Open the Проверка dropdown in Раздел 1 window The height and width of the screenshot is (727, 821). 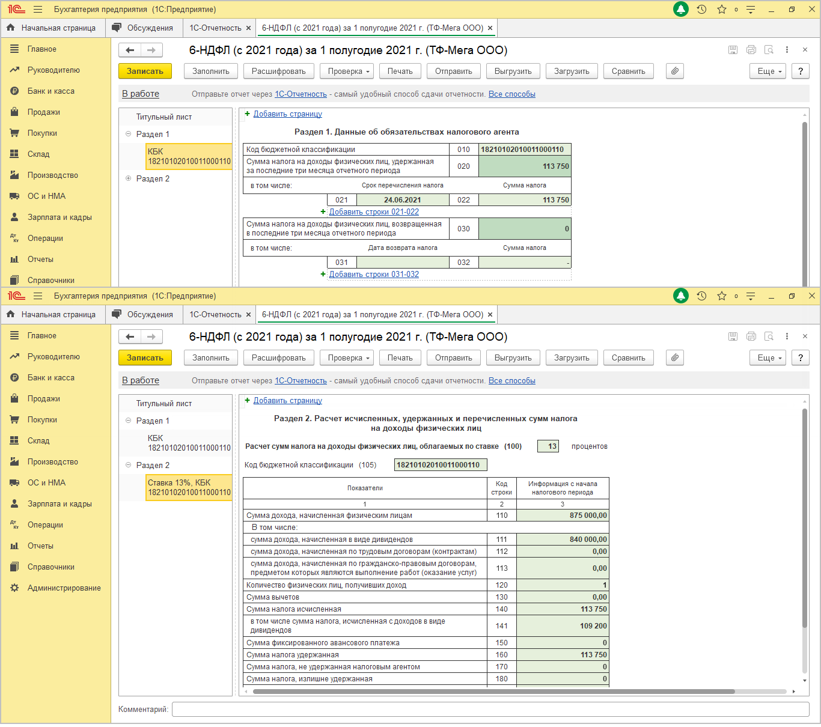coord(347,71)
